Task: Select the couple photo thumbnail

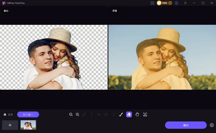Action: (x=28, y=125)
